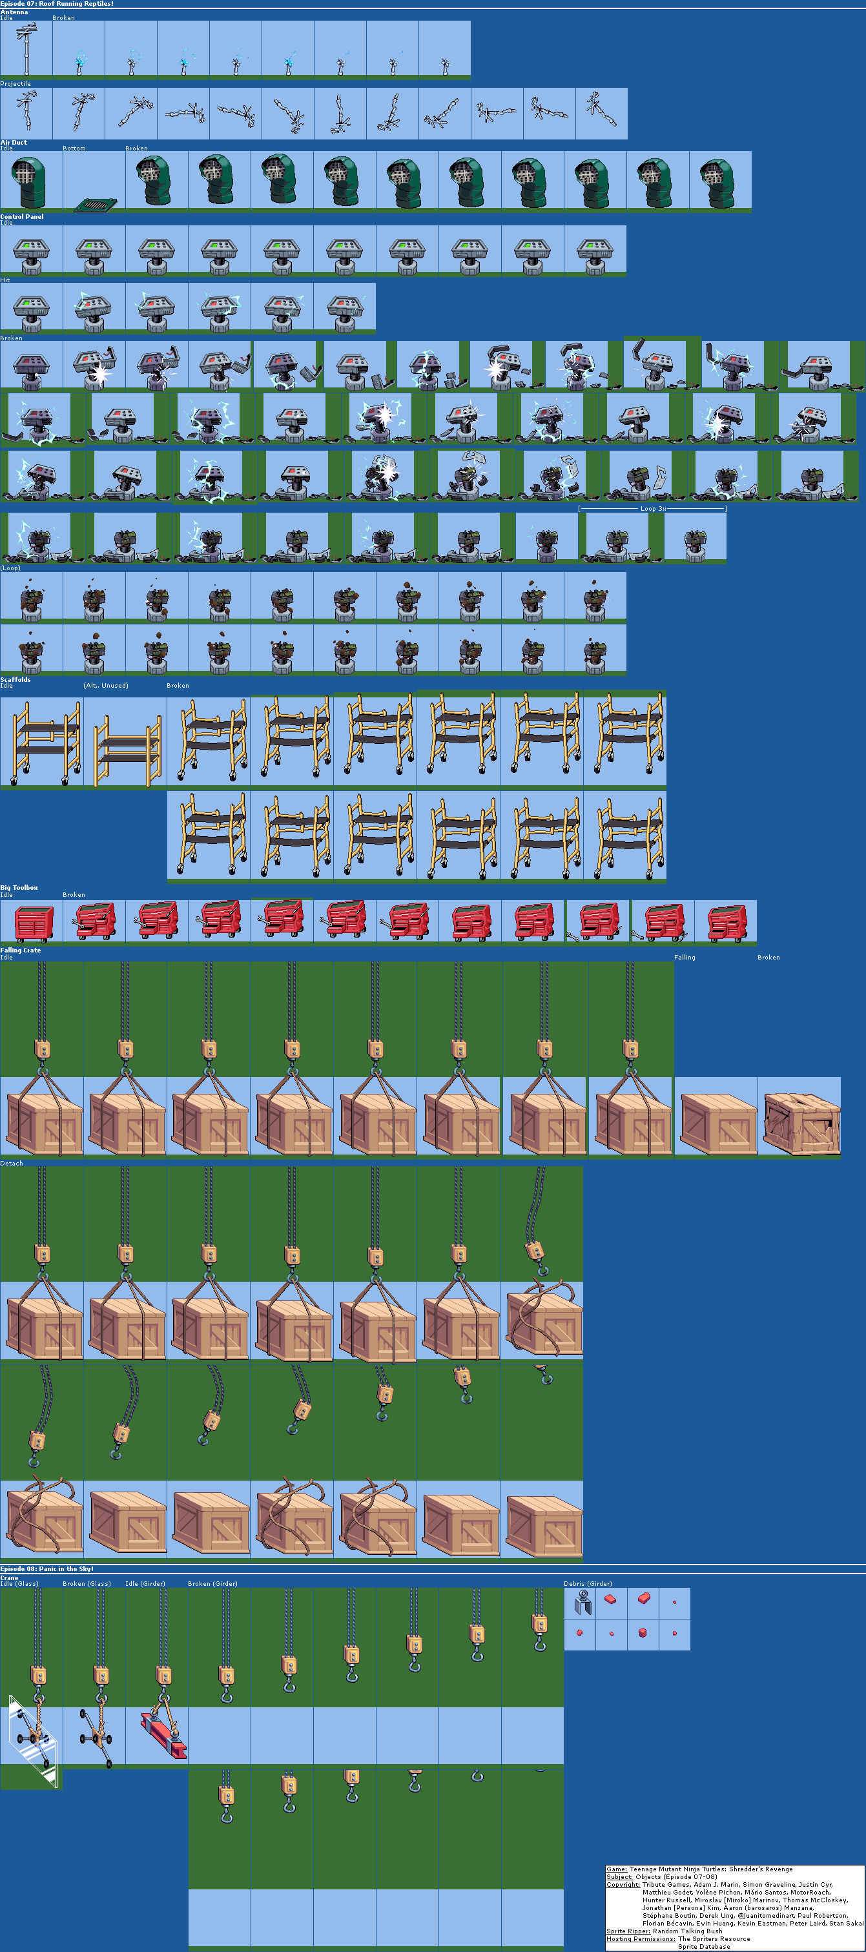The height and width of the screenshot is (1952, 866).
Task: Click the 'Air Duct' section label
Action: [x=14, y=143]
